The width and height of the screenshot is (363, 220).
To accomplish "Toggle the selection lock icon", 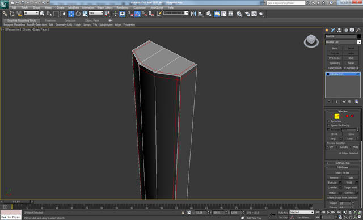I will pos(183,213).
